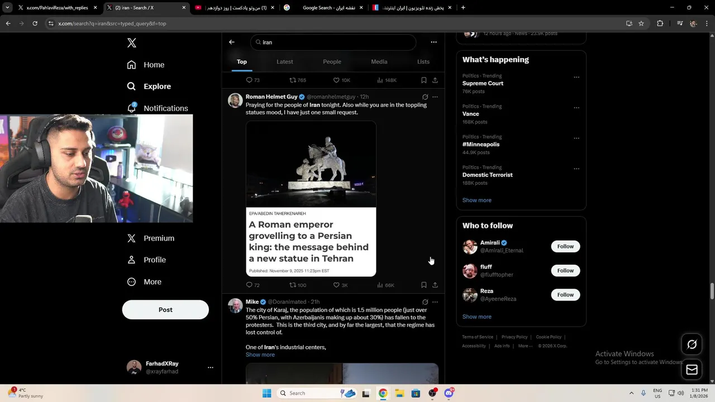Switch to the People tab
The image size is (715, 402).
tap(332, 62)
